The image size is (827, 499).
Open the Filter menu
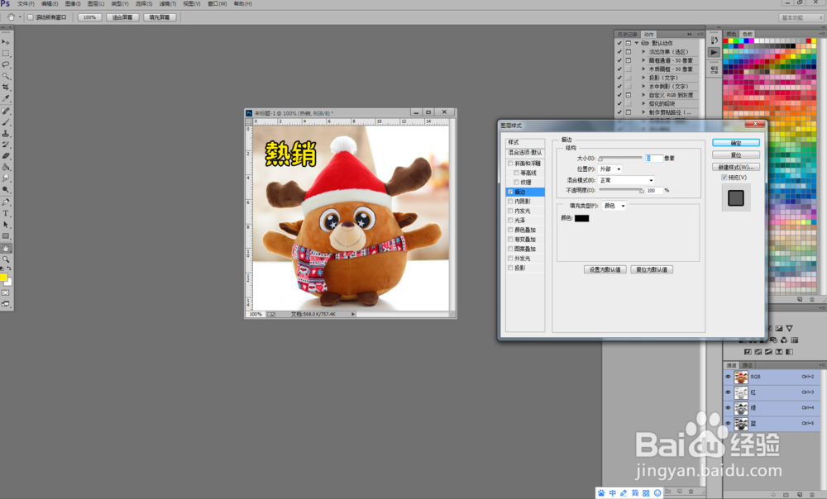click(168, 3)
